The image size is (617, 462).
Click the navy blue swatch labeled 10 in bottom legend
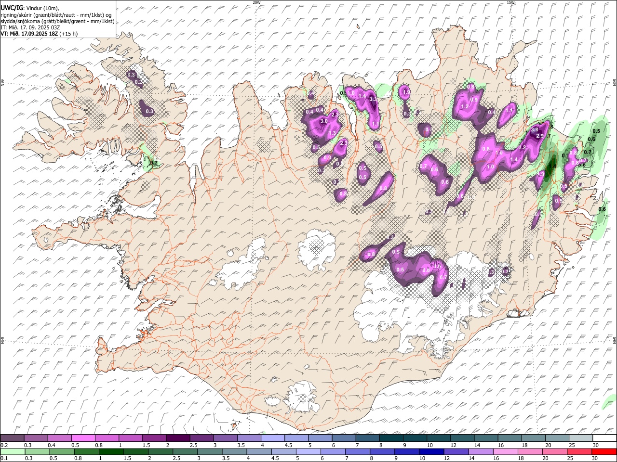[431, 451]
